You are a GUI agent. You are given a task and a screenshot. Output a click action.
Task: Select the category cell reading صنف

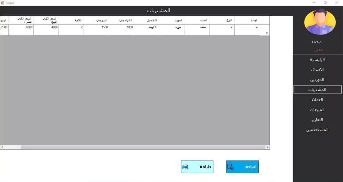[x=197, y=27]
